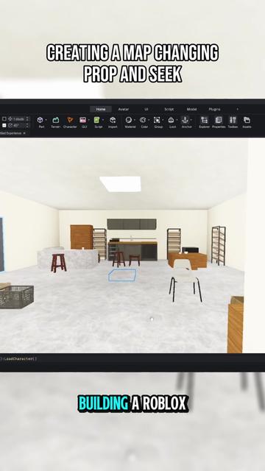Select the wire crate in the viewport
The height and width of the screenshot is (471, 265).
16,297
